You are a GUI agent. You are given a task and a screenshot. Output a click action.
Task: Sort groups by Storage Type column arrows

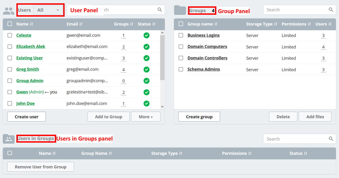[275, 24]
